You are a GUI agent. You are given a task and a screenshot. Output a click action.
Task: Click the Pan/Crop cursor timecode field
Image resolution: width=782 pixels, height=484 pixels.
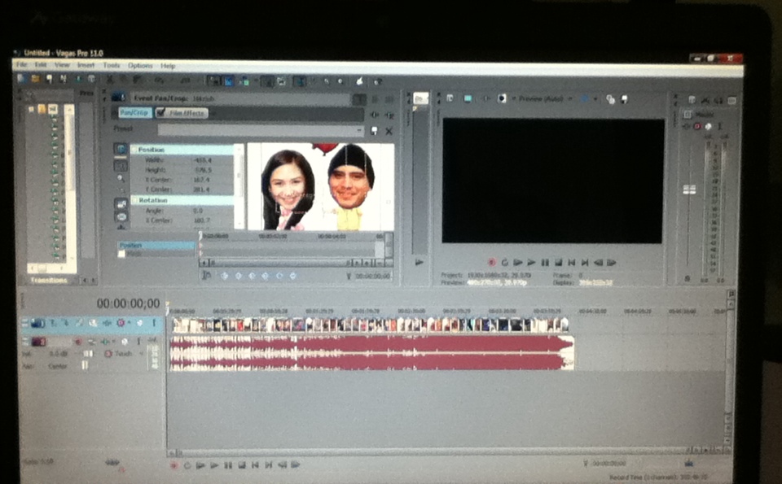pos(372,276)
